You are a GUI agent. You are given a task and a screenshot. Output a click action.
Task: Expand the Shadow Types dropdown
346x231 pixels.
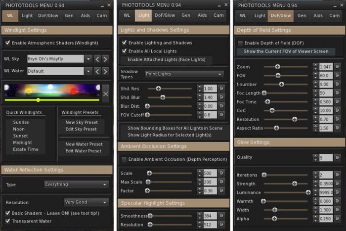(220, 74)
